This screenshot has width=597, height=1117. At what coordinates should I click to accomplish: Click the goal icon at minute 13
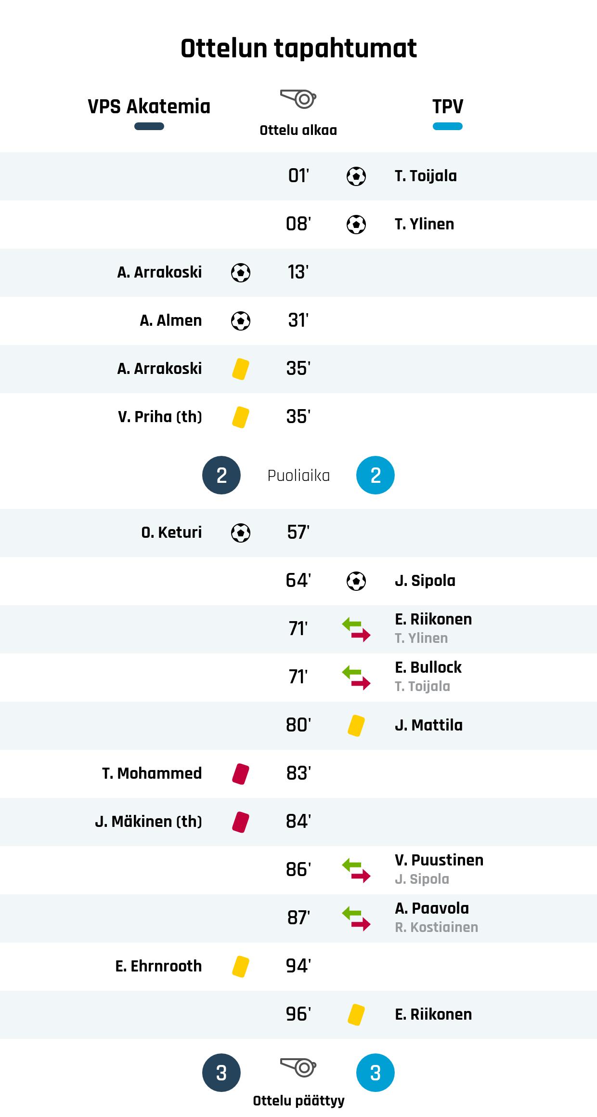240,273
